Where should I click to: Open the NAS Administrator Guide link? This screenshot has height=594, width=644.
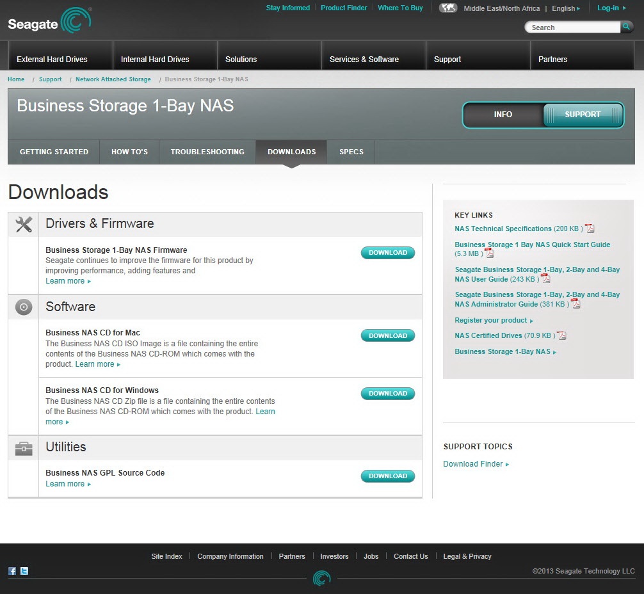(537, 300)
